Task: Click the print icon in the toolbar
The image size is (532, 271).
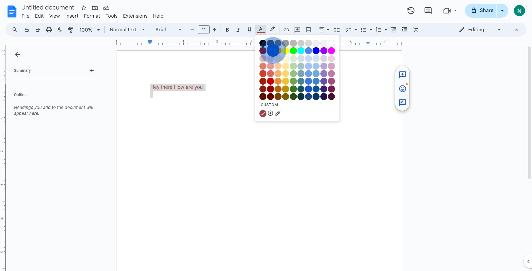Action: (x=49, y=30)
